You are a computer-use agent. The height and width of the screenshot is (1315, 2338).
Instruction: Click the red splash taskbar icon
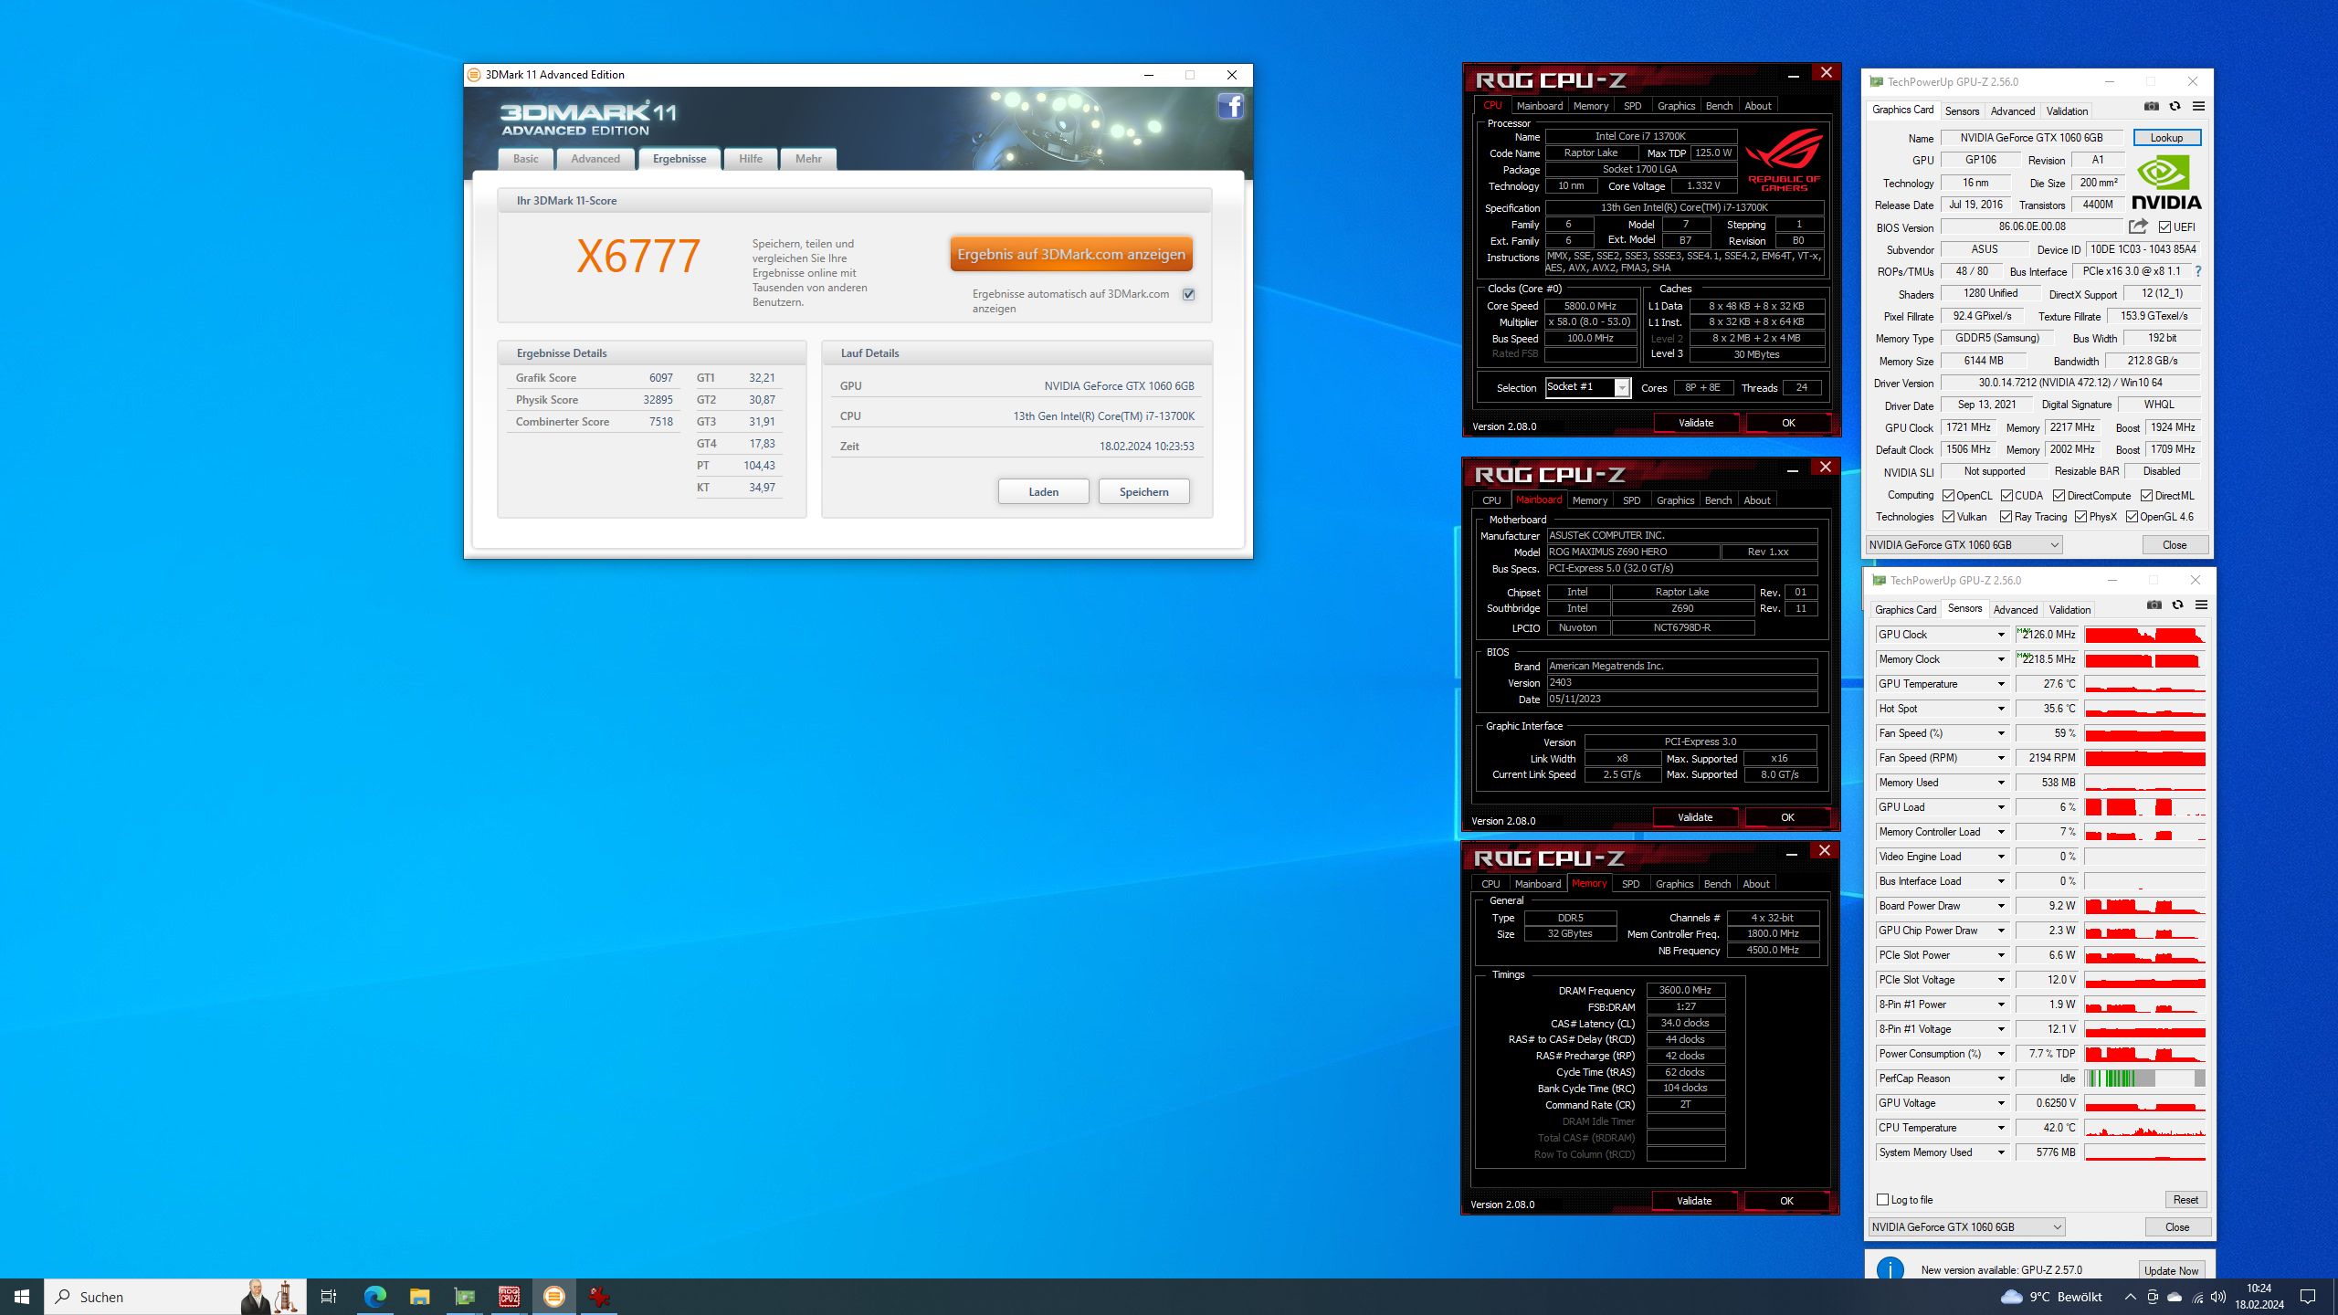(x=599, y=1297)
